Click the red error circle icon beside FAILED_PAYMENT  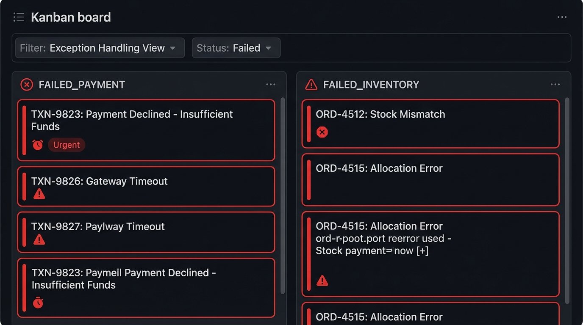tap(26, 84)
